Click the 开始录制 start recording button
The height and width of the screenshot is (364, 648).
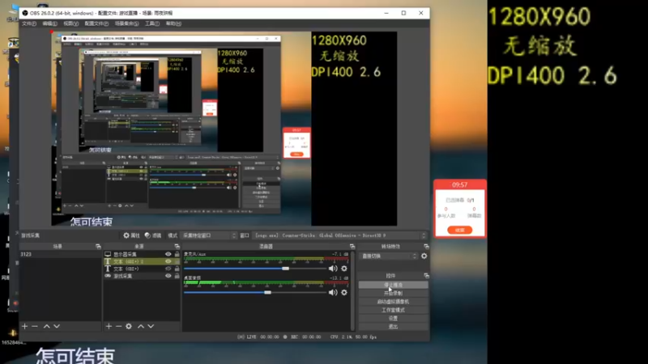[393, 293]
